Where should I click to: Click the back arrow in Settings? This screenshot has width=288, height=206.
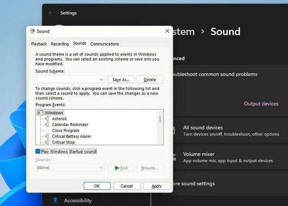pyautogui.click(x=51, y=13)
